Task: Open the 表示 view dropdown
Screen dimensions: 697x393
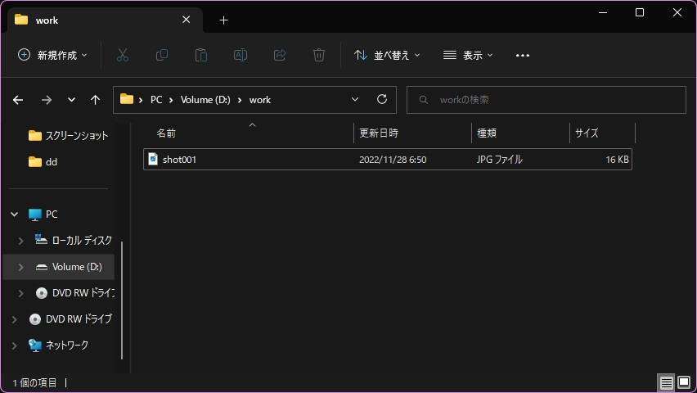Action: pos(468,55)
